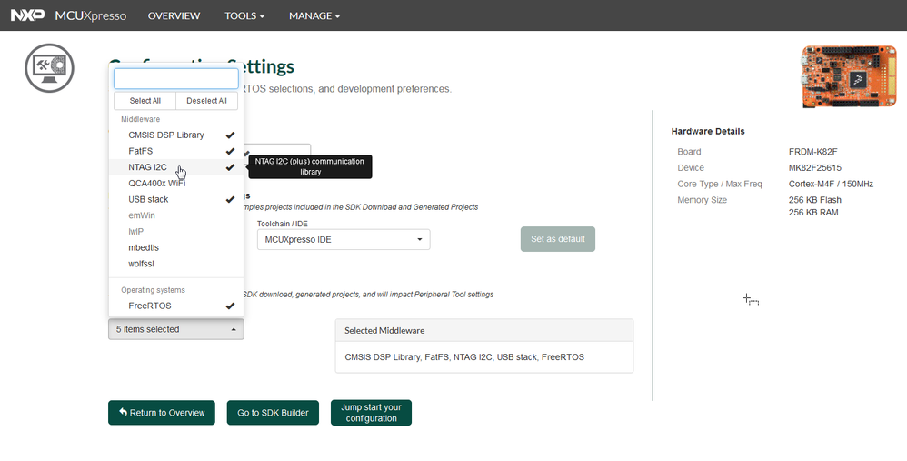This screenshot has width=907, height=461.
Task: Click the MCUXpresso brand title
Action: click(x=90, y=15)
